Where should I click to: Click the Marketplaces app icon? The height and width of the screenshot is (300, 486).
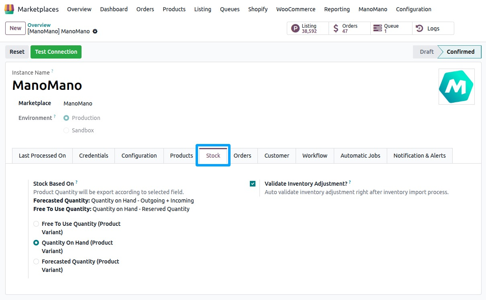point(9,9)
